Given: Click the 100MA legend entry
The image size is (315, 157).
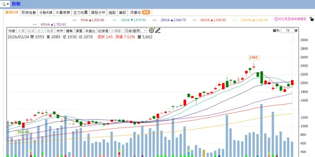Looking at the screenshot, I should (x=250, y=20).
